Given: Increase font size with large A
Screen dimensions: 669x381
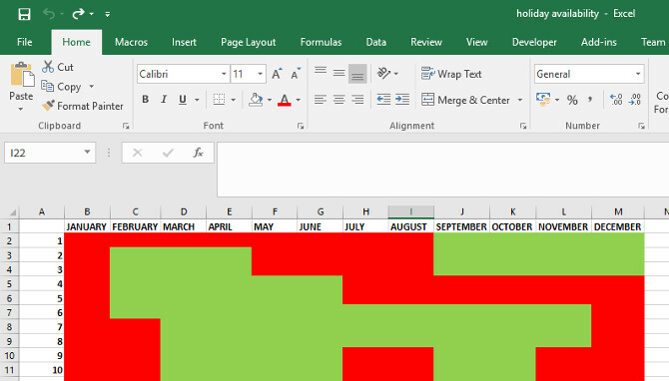Looking at the screenshot, I should click(277, 74).
